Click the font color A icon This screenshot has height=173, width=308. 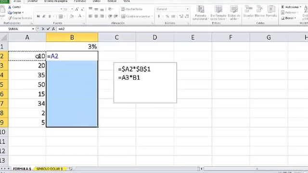80,16
